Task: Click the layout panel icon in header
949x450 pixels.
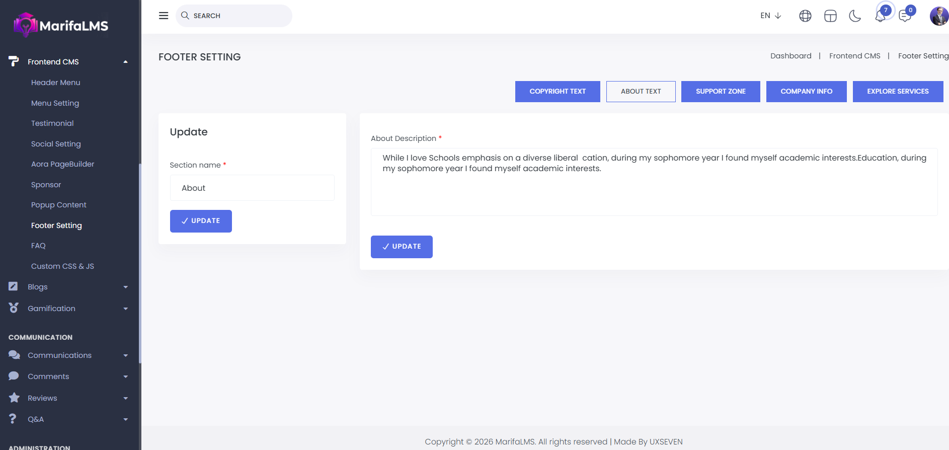Action: click(830, 16)
